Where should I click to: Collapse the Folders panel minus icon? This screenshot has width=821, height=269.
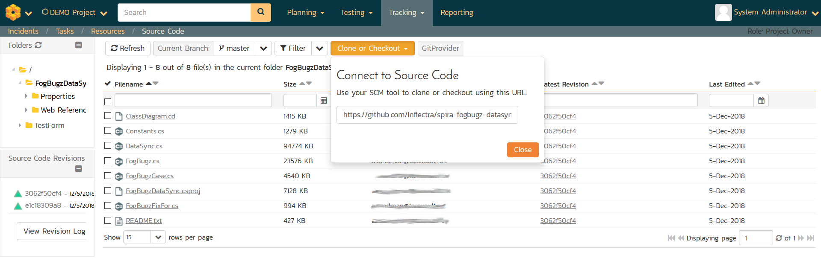click(x=79, y=45)
